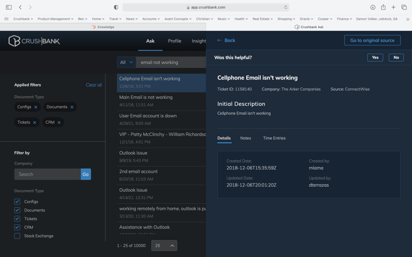The width and height of the screenshot is (412, 257).
Task: Show tab overview icon
Action: 404,7
